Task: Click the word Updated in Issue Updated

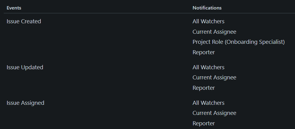Action: pos(32,67)
